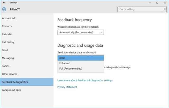Open Background apps settings
The height and width of the screenshot is (108, 169).
point(12,90)
